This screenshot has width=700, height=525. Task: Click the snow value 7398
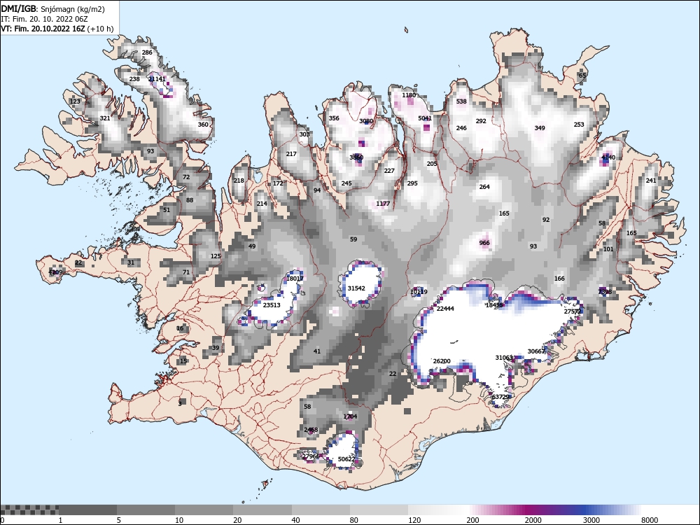click(x=605, y=292)
